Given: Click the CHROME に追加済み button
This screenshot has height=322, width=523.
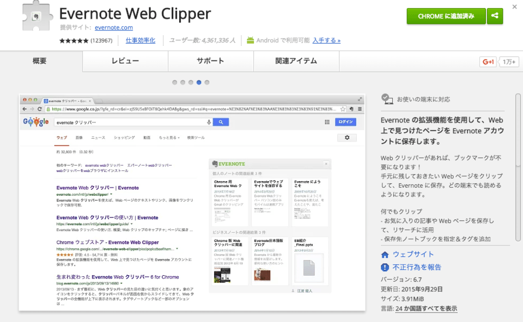Looking at the screenshot, I should pos(446,16).
